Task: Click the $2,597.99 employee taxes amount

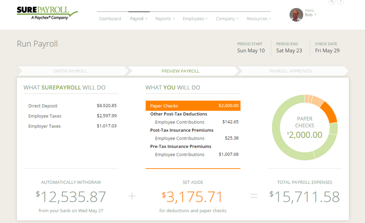Action: click(x=107, y=116)
